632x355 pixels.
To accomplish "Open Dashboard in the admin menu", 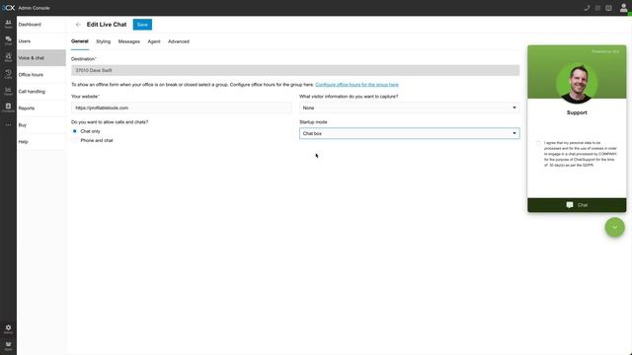I will (41, 25).
